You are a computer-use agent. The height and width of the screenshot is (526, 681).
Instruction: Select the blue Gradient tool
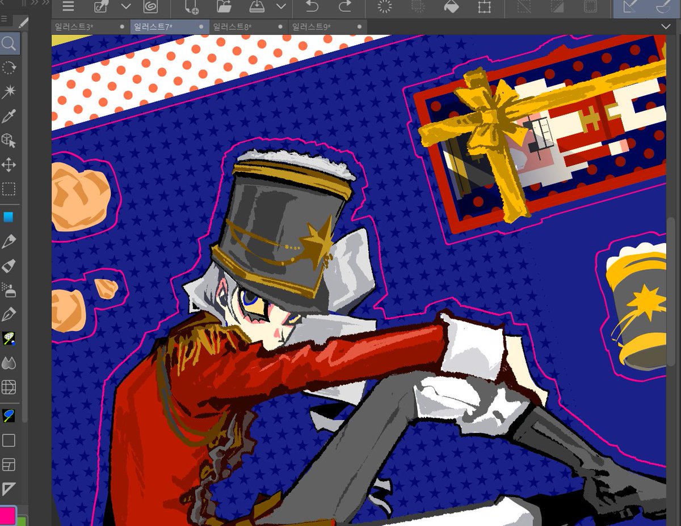coord(9,217)
